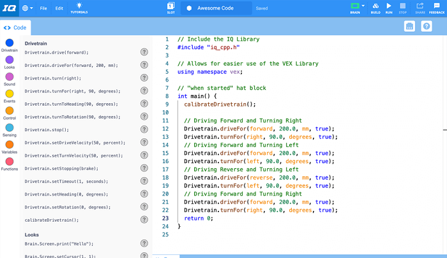Click the Stop icon
Screen dimensions: 447x258
point(402,8)
